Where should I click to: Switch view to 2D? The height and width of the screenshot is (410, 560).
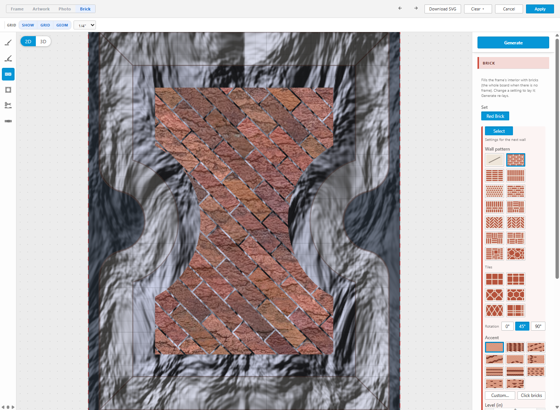click(28, 41)
